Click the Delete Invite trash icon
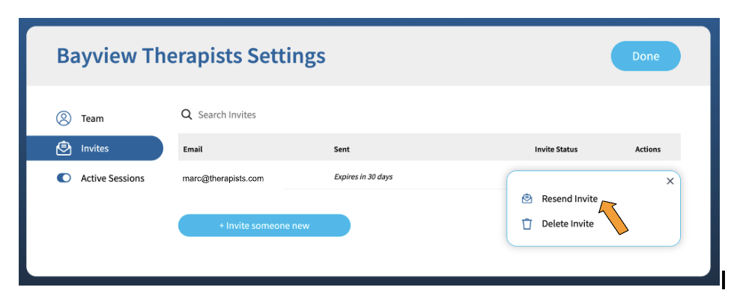Viewport: 737px width, 305px height. 527,224
